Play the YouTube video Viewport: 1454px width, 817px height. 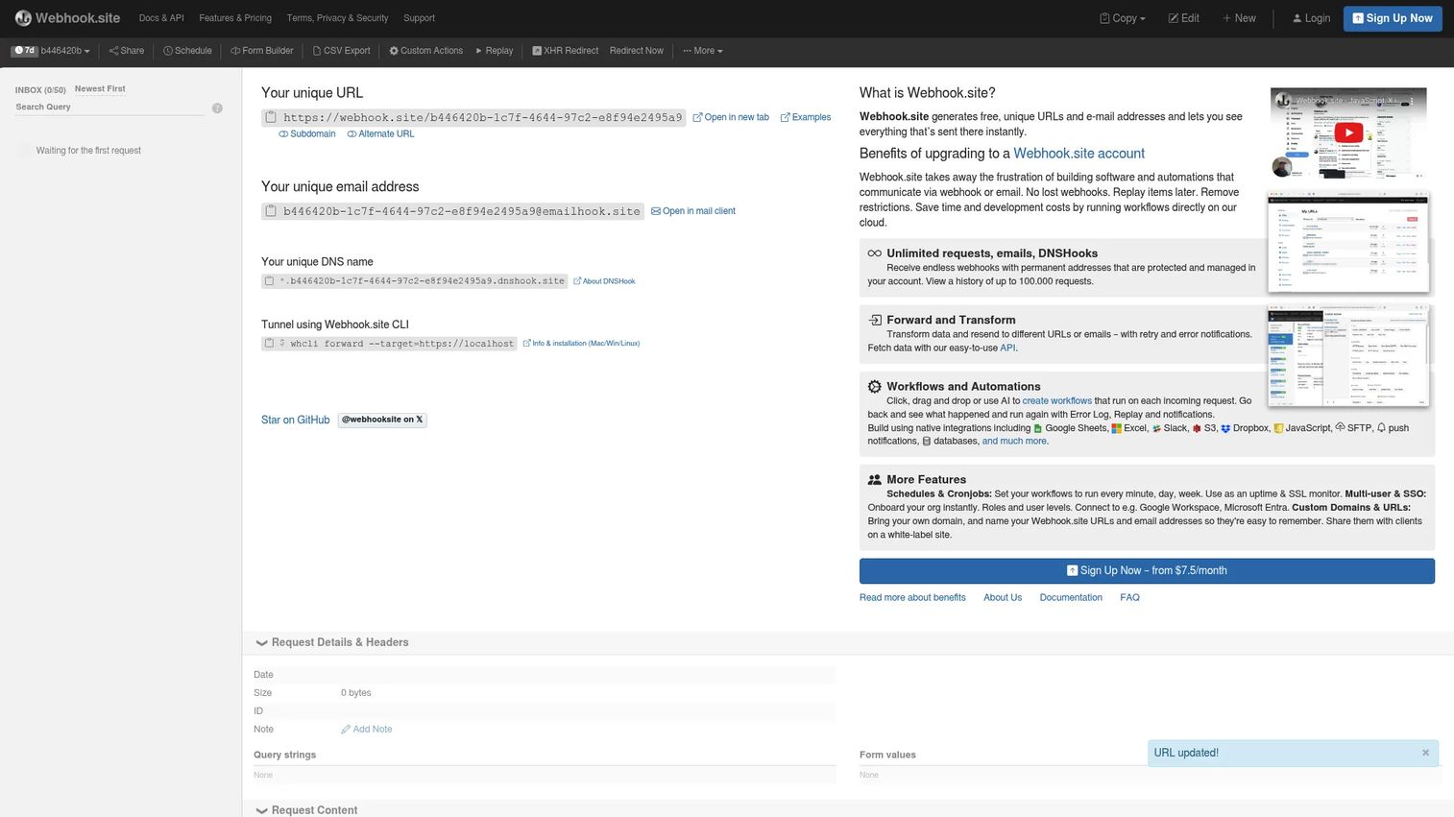(1348, 132)
